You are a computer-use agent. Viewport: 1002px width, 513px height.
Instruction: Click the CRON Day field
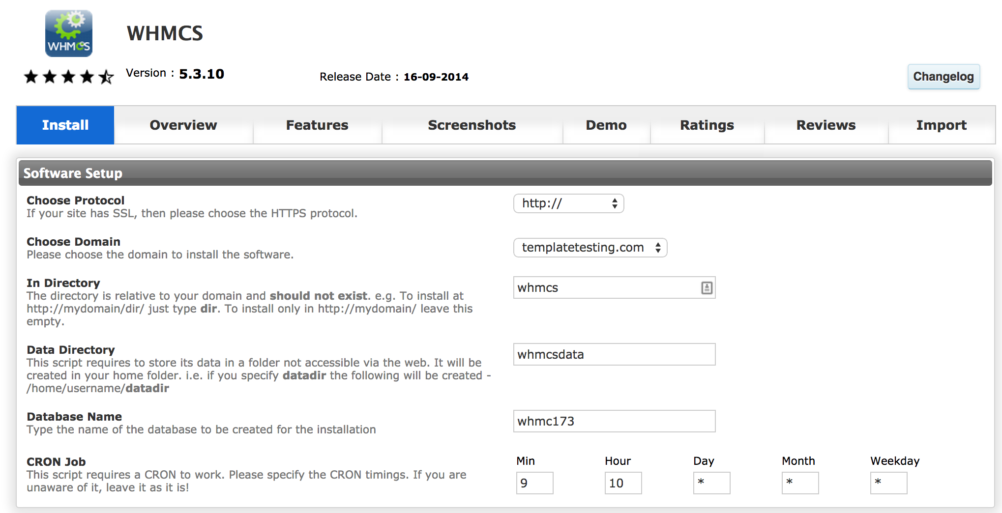711,483
